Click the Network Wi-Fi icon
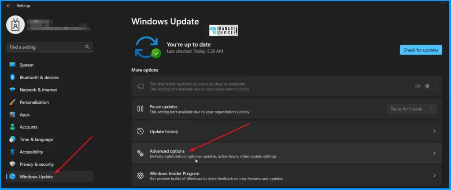 [x=12, y=90]
